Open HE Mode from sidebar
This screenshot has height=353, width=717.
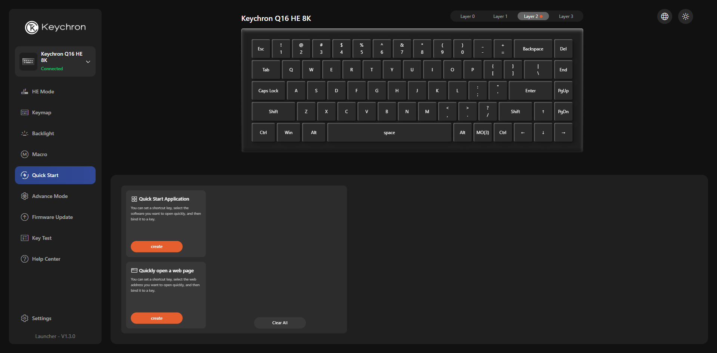(43, 92)
